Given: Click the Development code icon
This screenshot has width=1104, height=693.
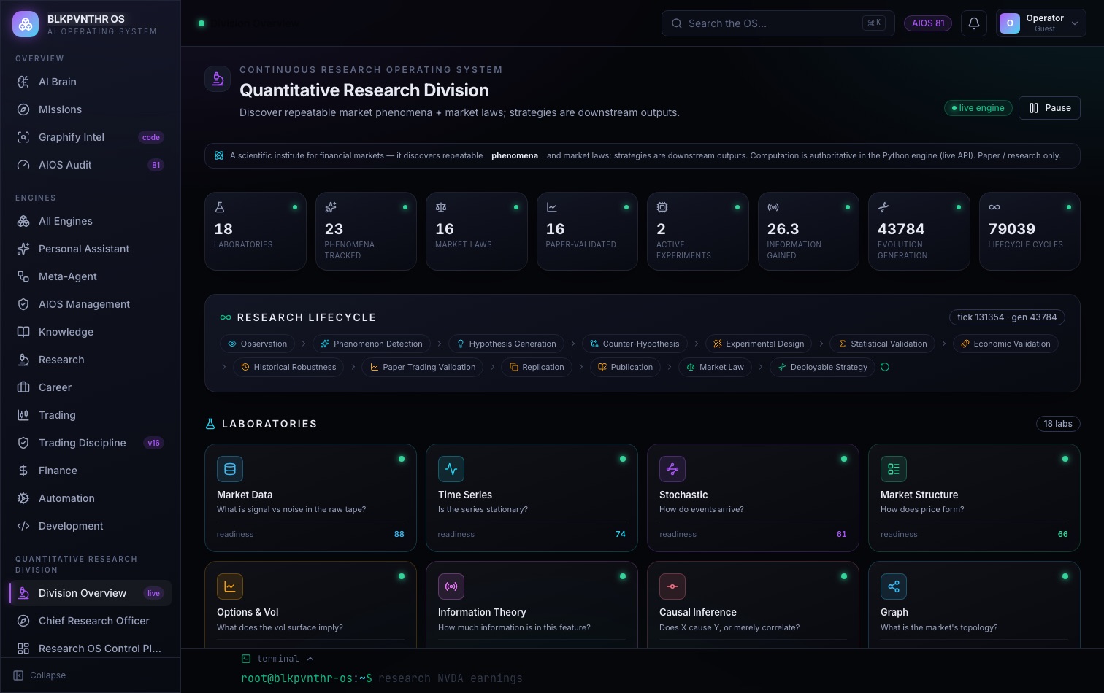Looking at the screenshot, I should [x=23, y=526].
